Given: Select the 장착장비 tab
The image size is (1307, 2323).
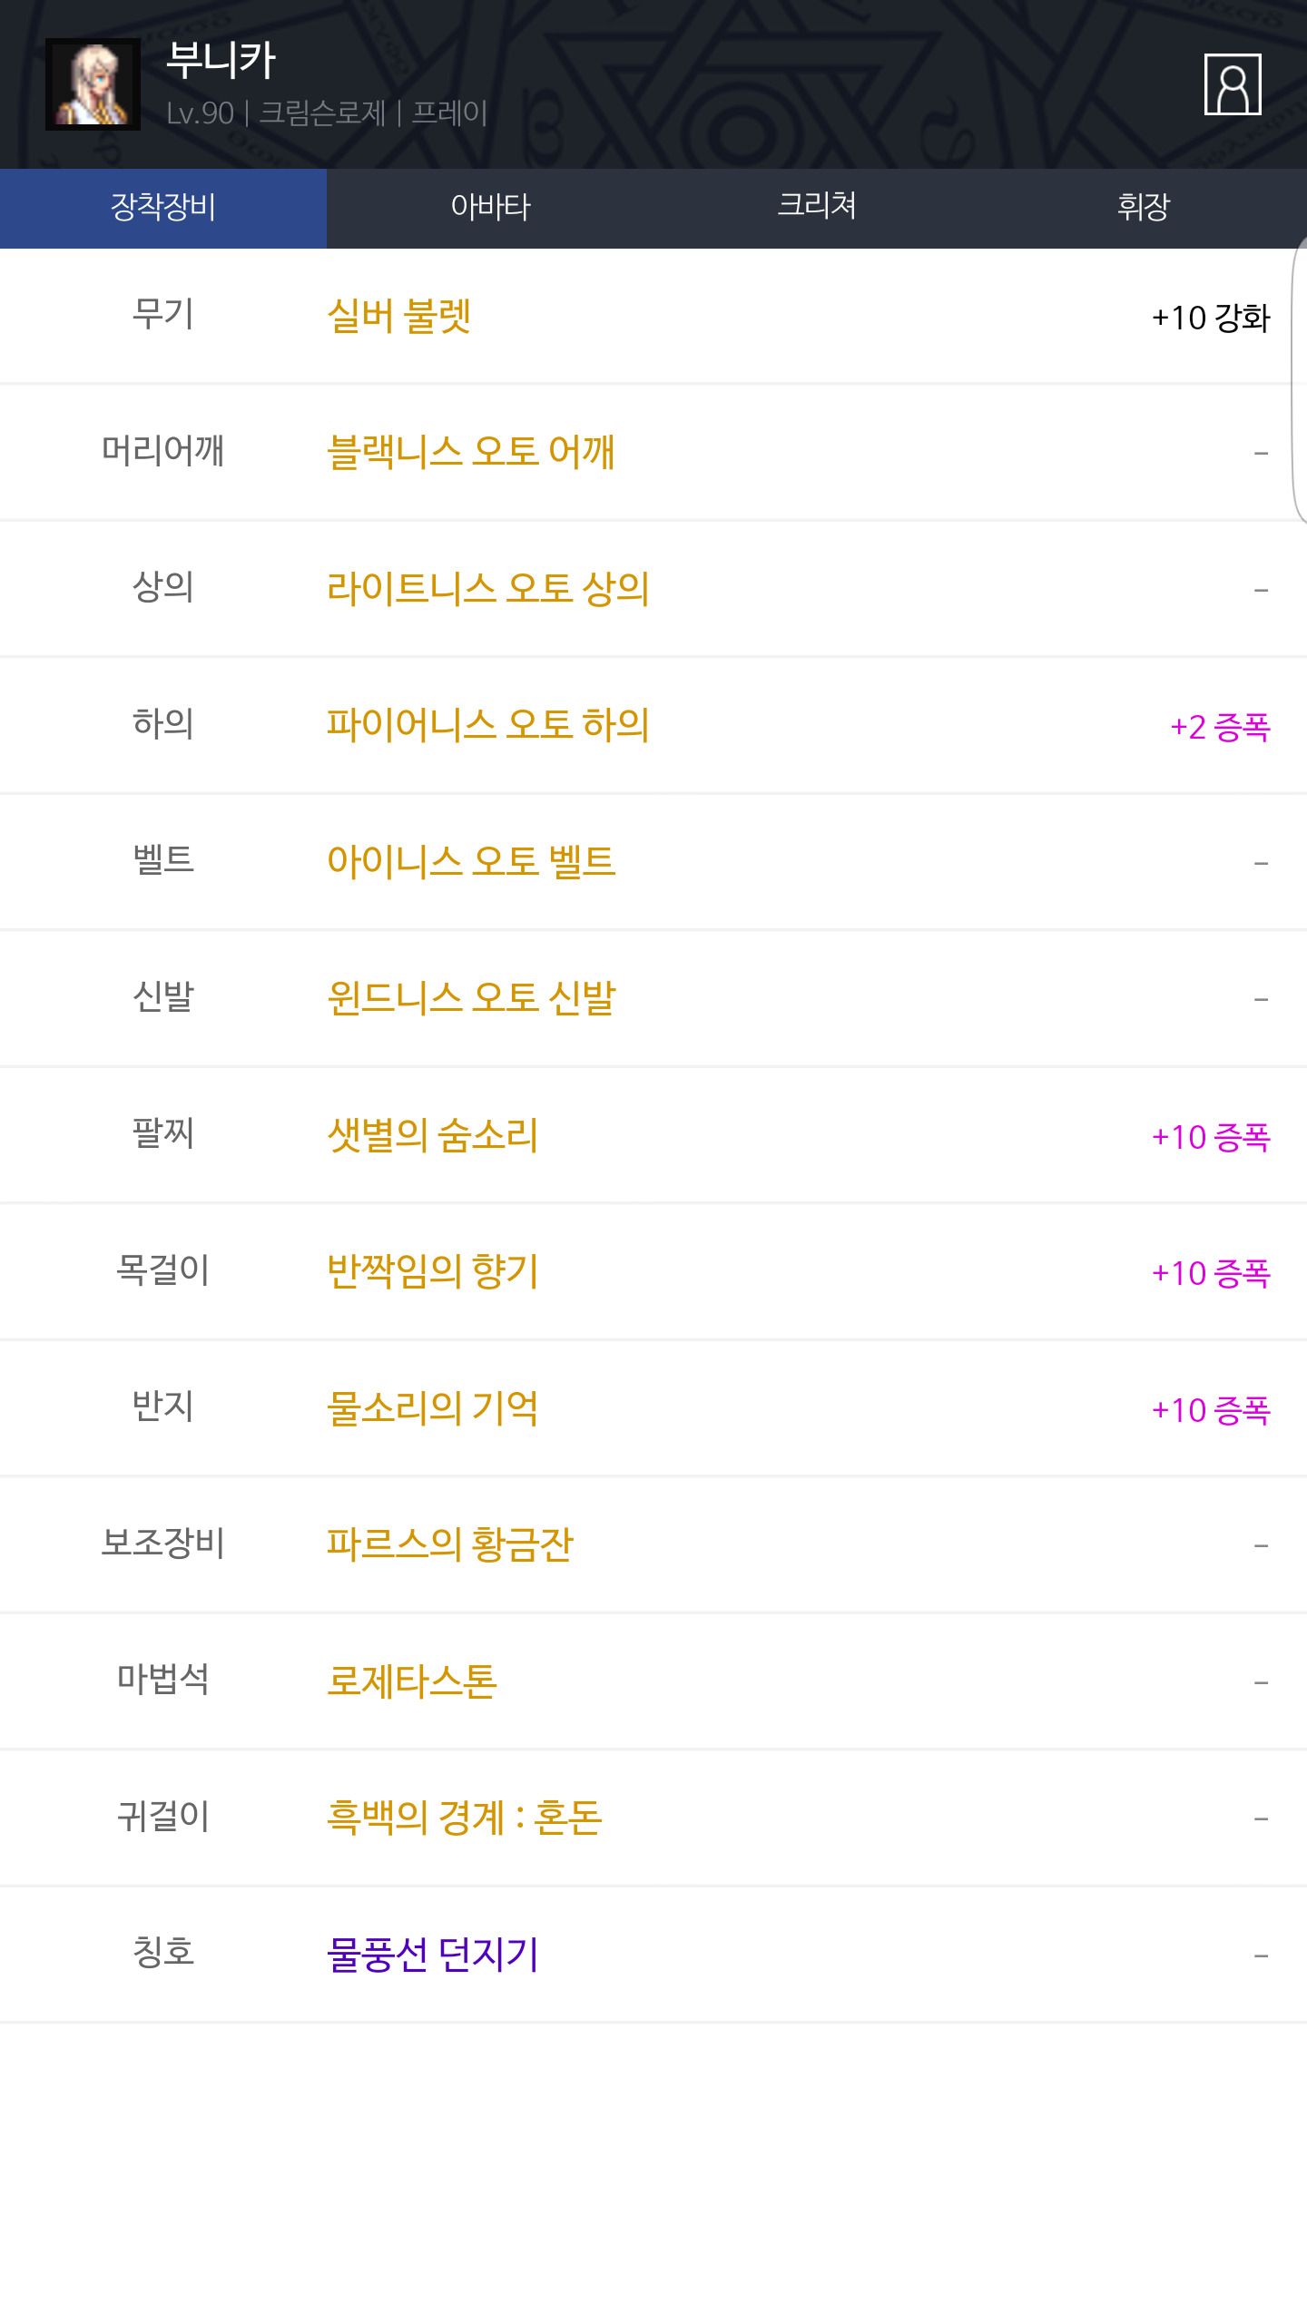Looking at the screenshot, I should 163,208.
